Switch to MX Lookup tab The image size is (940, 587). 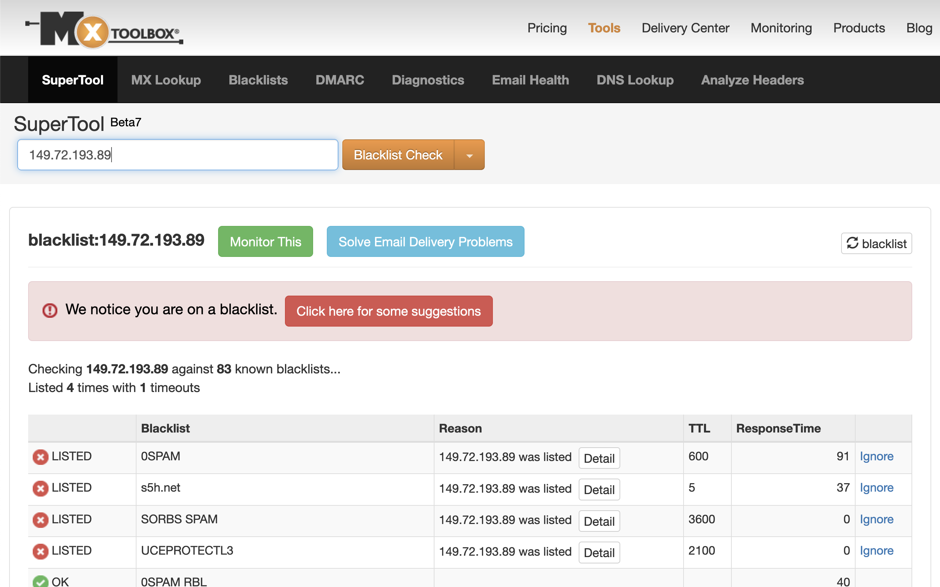click(x=166, y=80)
